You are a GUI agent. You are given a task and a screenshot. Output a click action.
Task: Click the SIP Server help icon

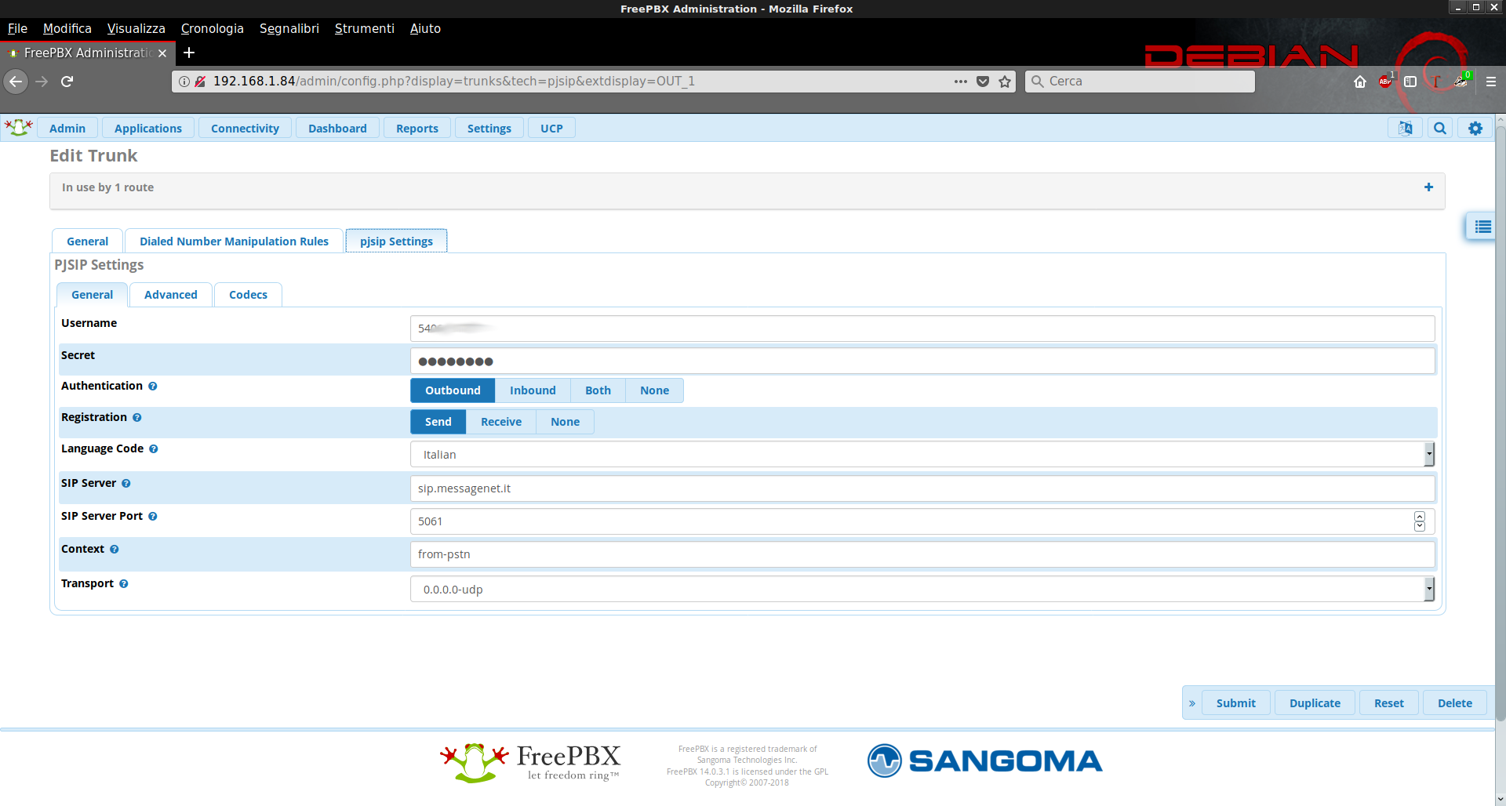(126, 484)
